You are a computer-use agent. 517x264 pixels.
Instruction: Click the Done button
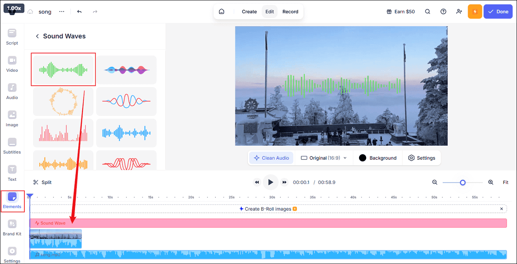click(x=498, y=12)
